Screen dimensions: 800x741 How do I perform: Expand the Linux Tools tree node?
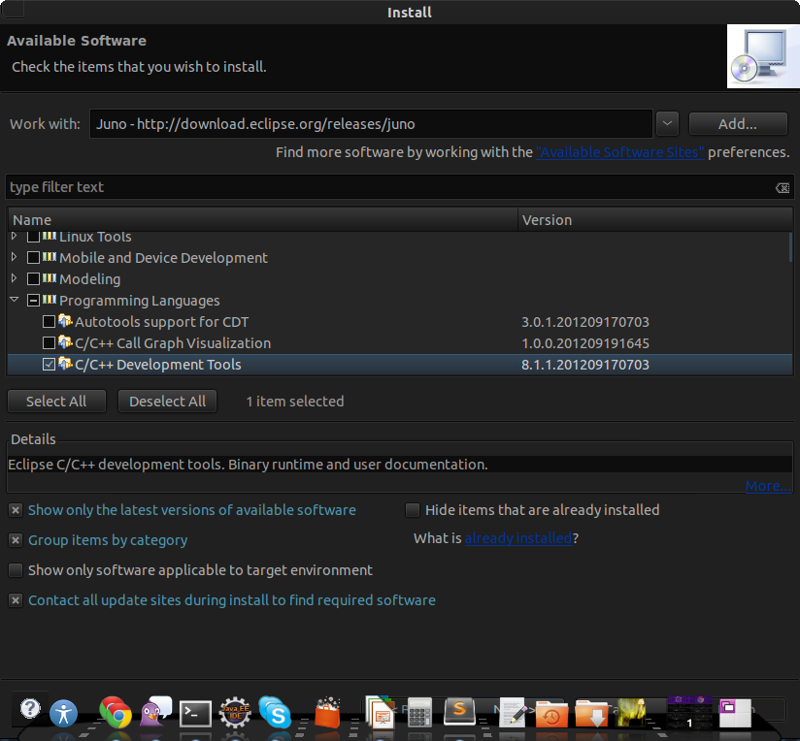(x=14, y=236)
